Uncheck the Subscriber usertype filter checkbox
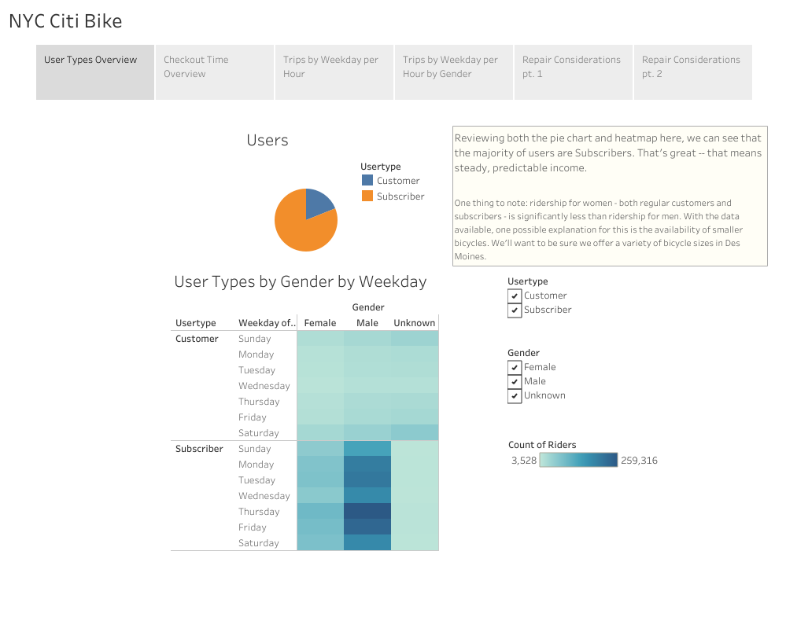 point(515,310)
